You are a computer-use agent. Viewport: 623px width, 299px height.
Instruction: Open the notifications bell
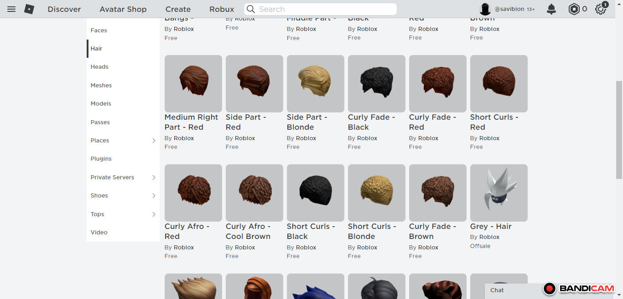[x=551, y=9]
